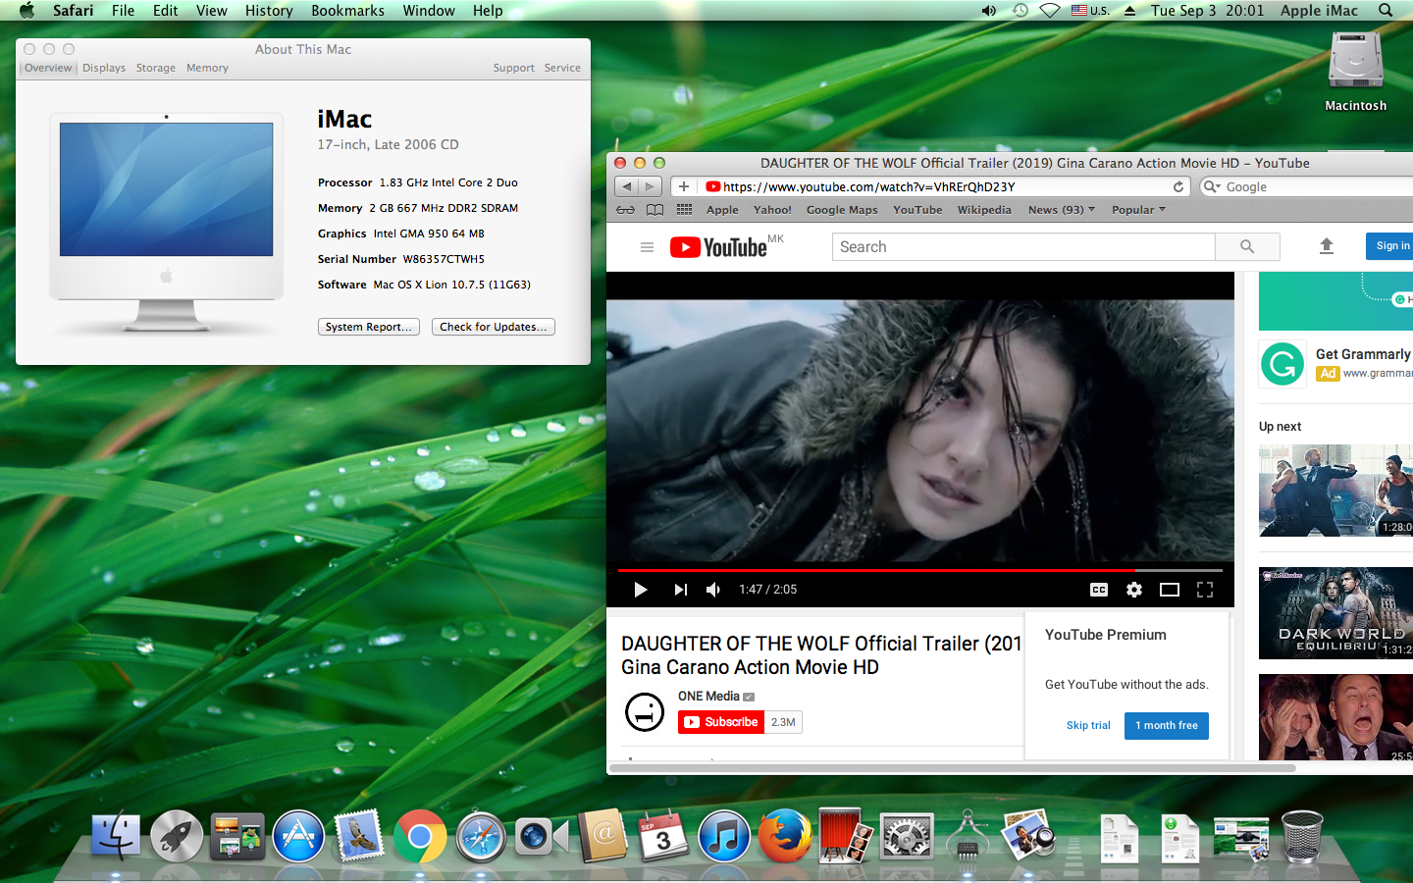1413x883 pixels.
Task: Open Safari bookmarks book icon
Action: pos(655,210)
